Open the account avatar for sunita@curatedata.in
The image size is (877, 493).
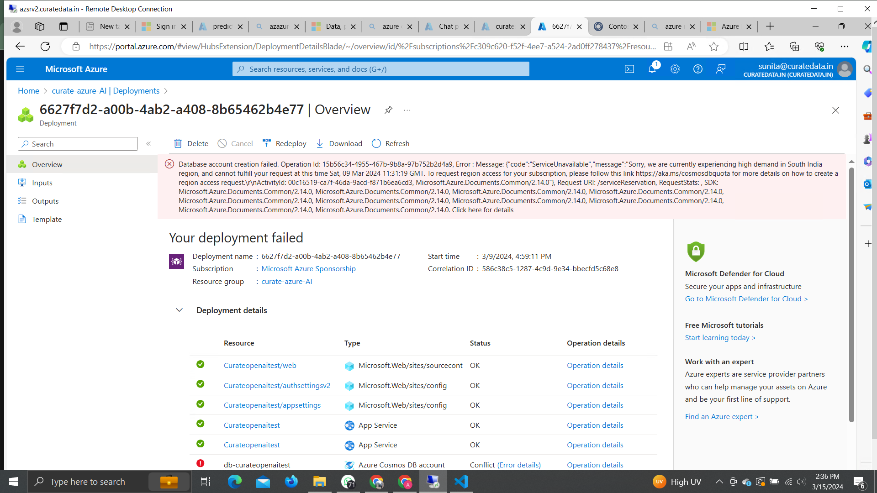tap(845, 69)
